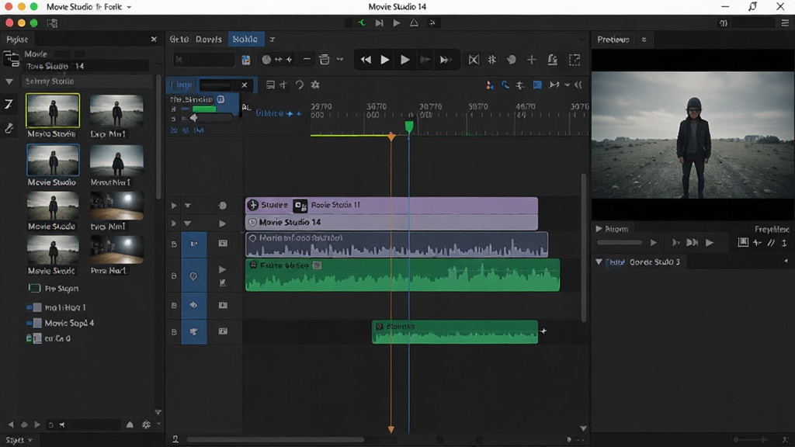Image resolution: width=795 pixels, height=447 pixels.
Task: Select the wrench tool in left sidebar
Action: tap(9, 128)
